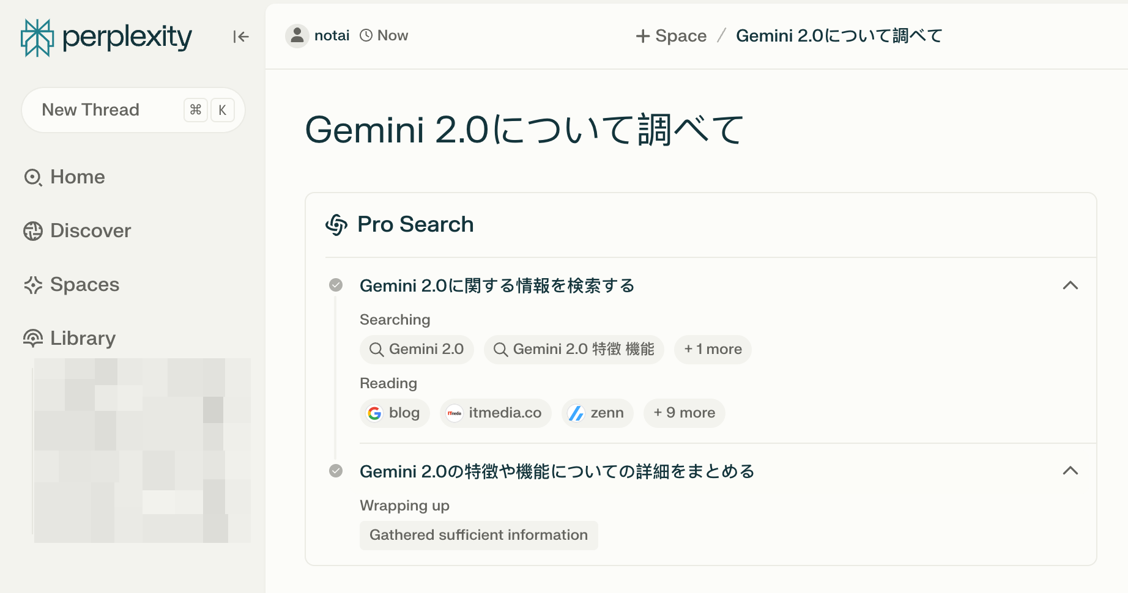Open the Discover menu item
1128x593 pixels.
click(x=91, y=231)
